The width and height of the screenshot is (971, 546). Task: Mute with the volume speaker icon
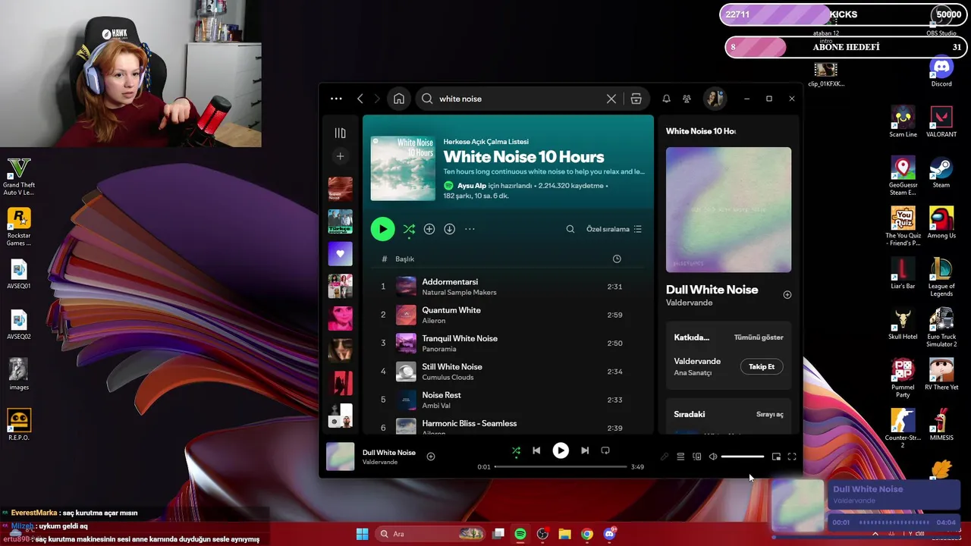tap(713, 457)
